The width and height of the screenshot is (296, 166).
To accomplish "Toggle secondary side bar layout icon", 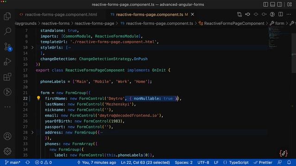I will tap(279, 4).
